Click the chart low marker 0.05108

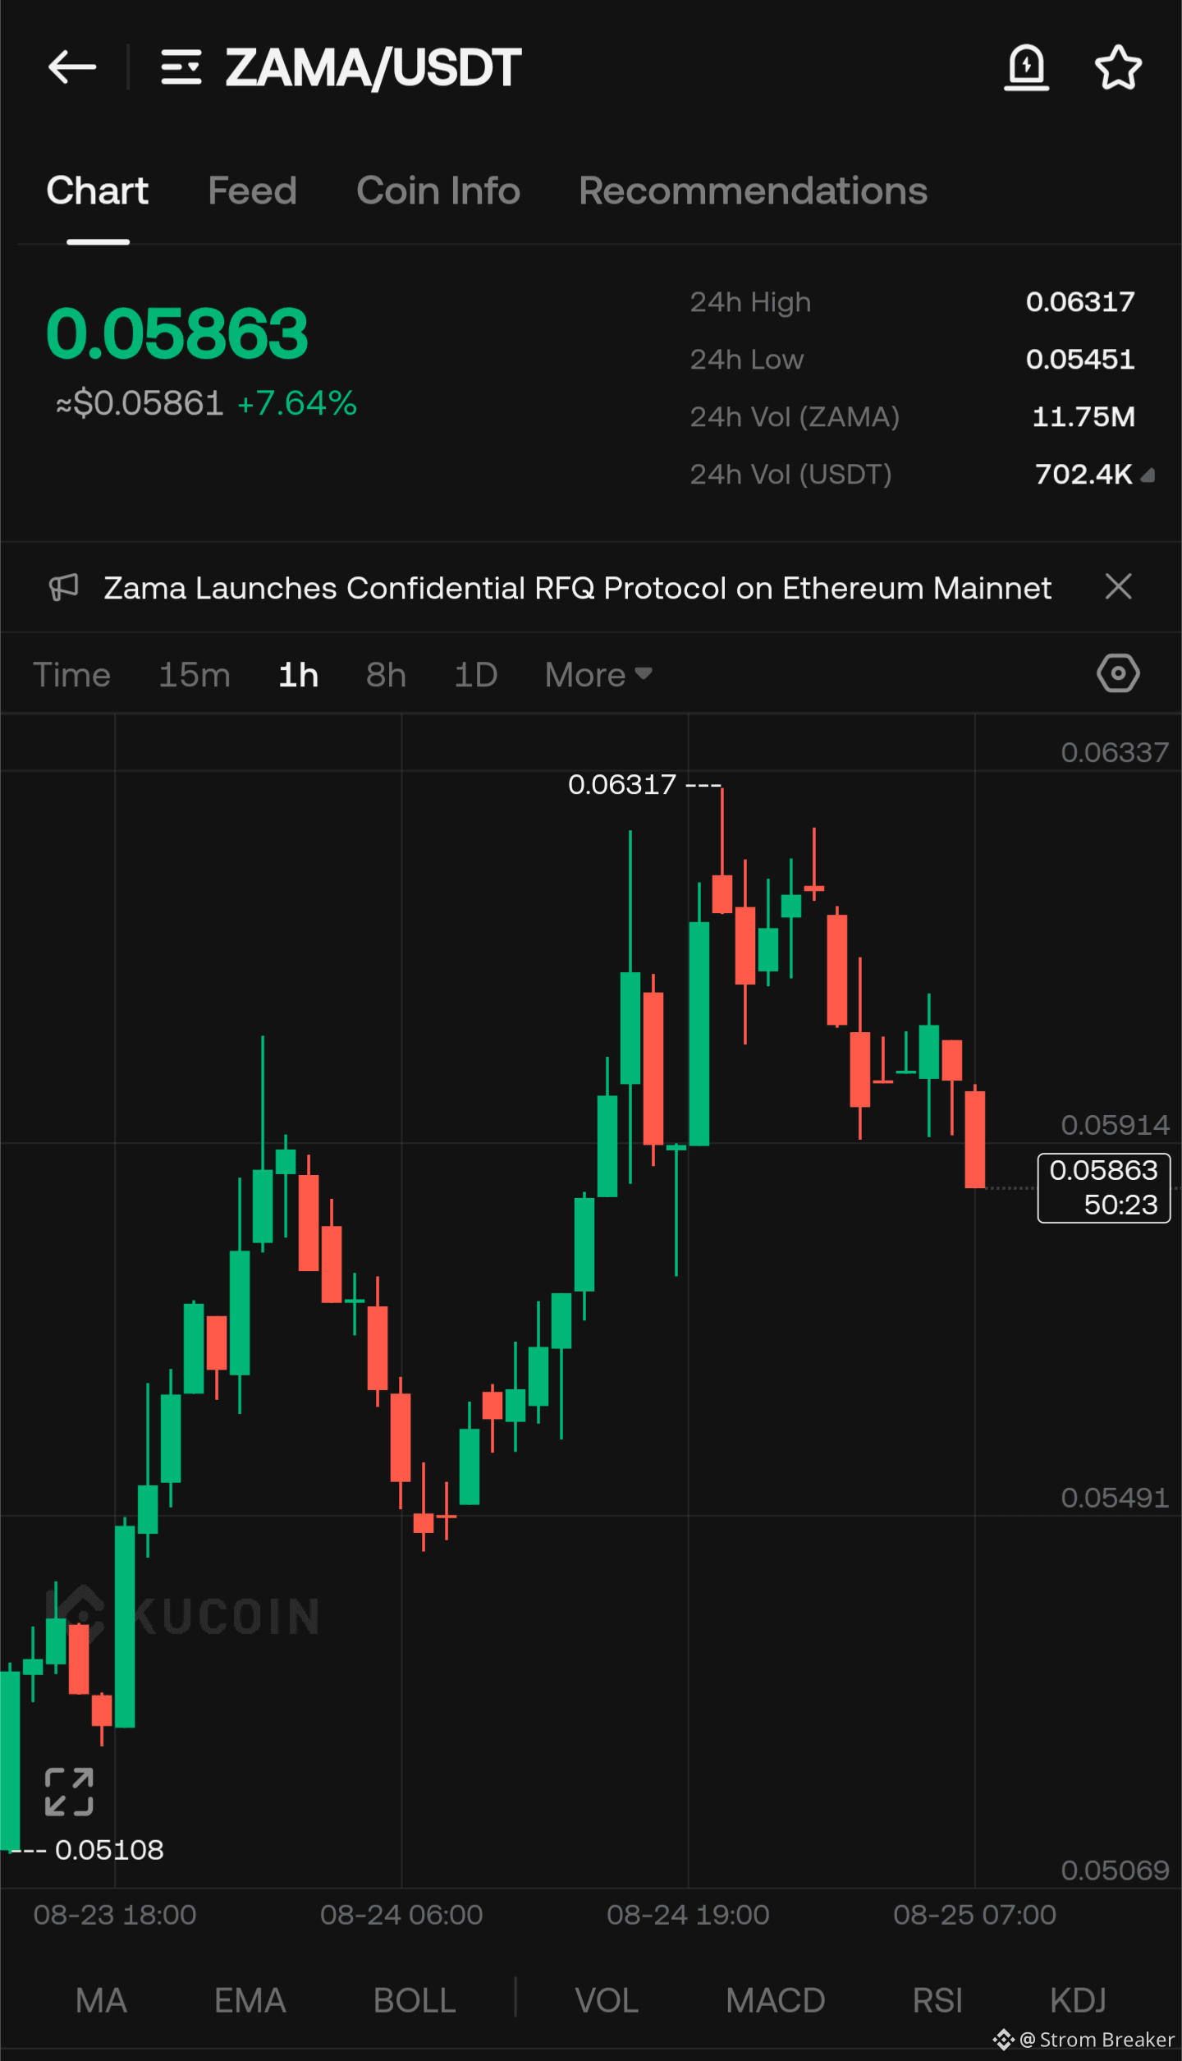tap(109, 1849)
